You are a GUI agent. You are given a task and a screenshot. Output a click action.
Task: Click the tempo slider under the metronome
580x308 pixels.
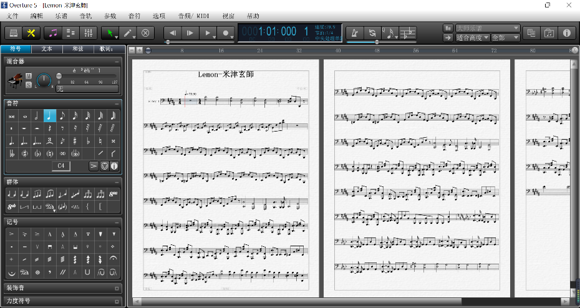click(382, 42)
